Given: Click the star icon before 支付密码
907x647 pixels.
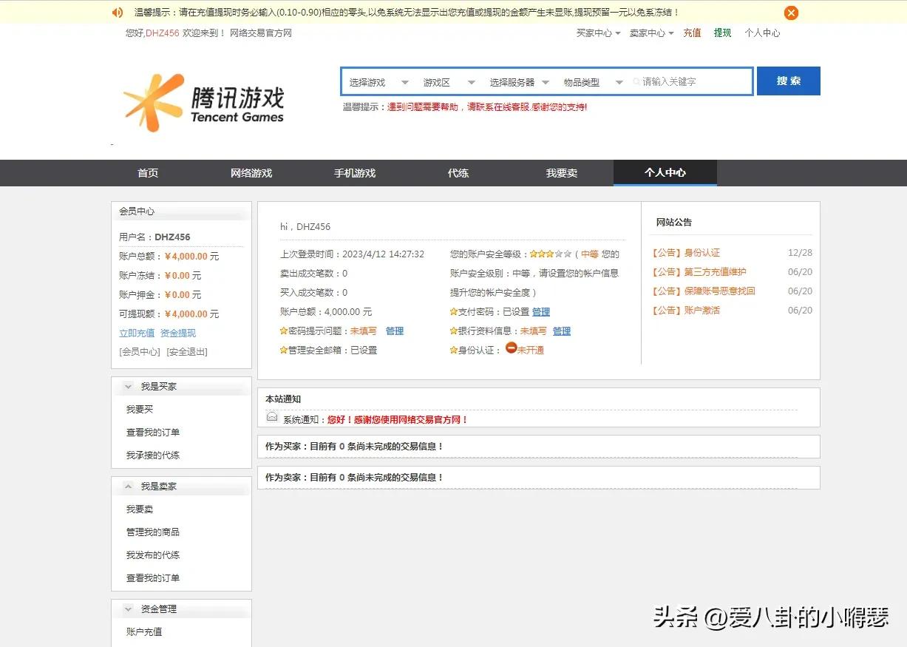Looking at the screenshot, I should [x=452, y=312].
